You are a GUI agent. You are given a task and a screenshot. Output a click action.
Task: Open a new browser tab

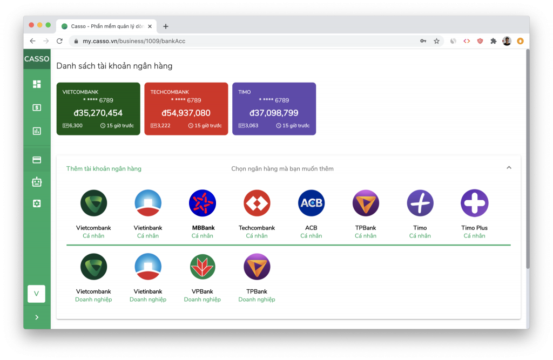pos(165,26)
